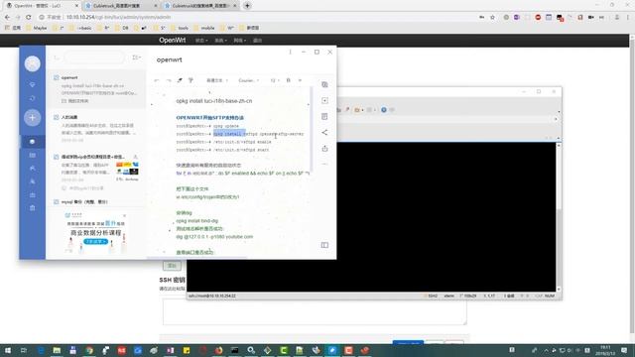Click the undo arrow in the note toolbar
The width and height of the screenshot is (635, 357).
tap(157, 80)
